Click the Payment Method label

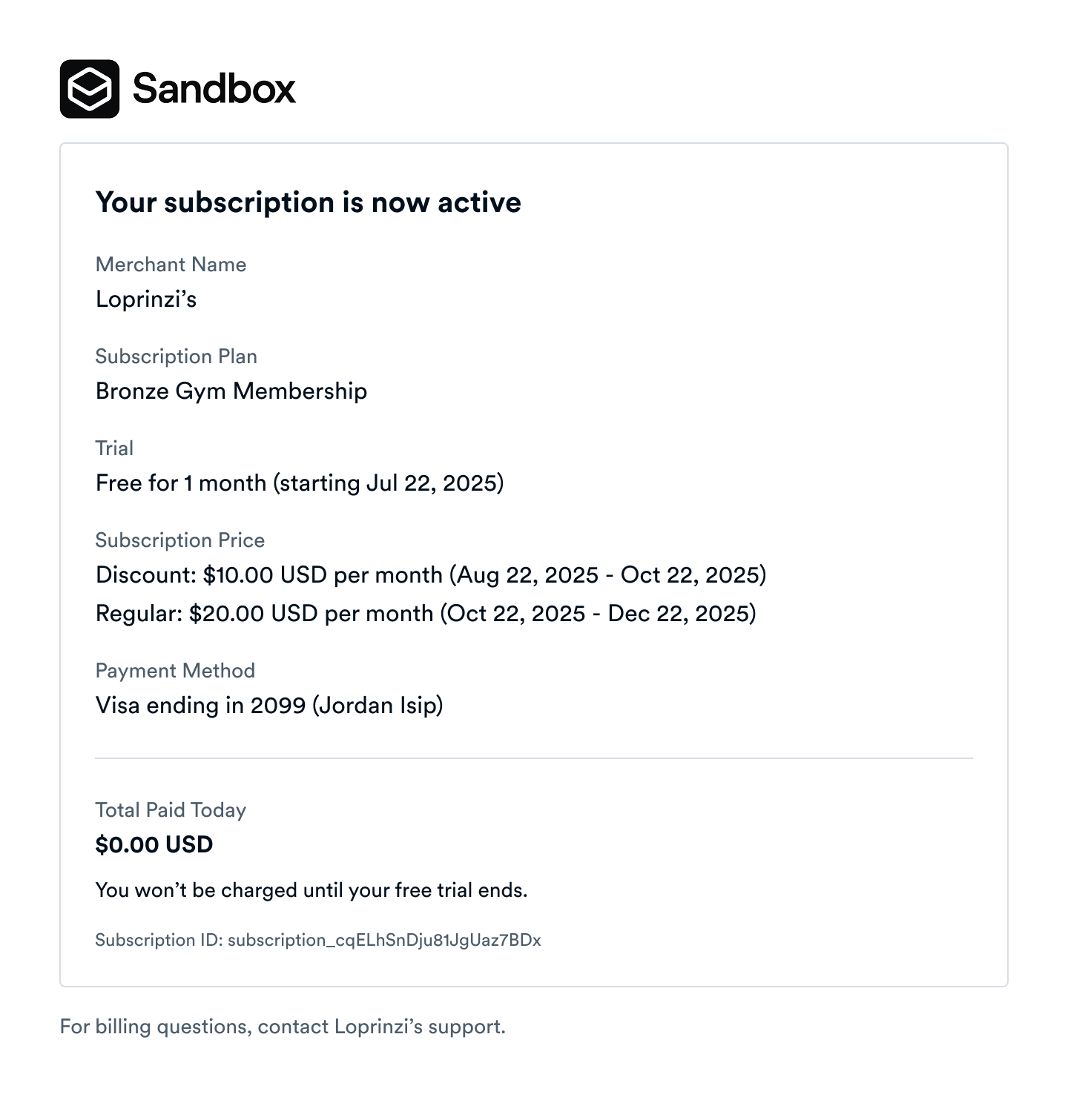click(175, 671)
